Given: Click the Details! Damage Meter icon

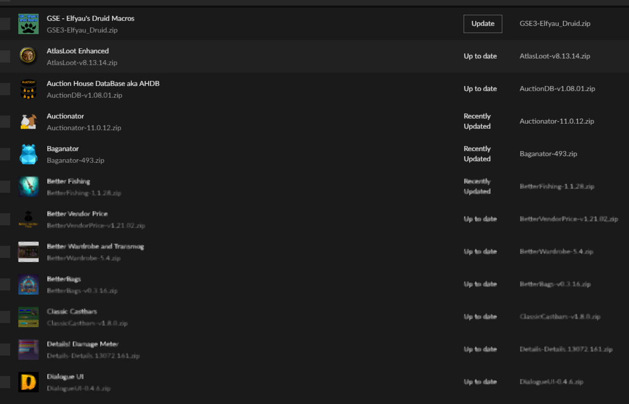Looking at the screenshot, I should [28, 350].
